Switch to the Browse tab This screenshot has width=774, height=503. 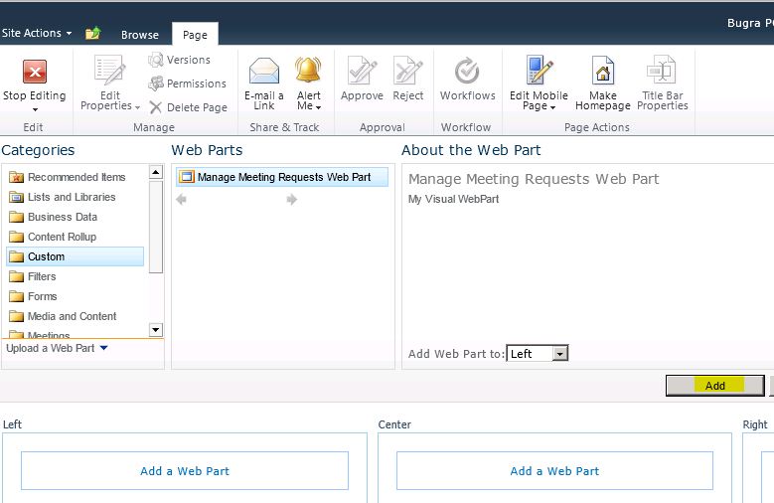coord(140,35)
